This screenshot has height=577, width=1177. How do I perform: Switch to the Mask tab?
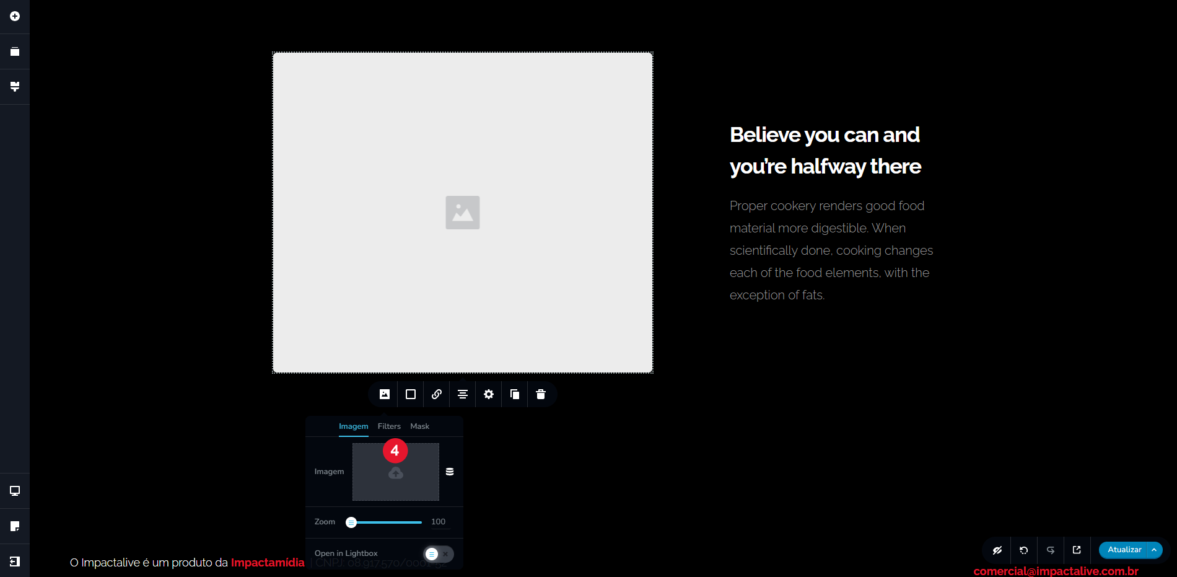tap(419, 426)
